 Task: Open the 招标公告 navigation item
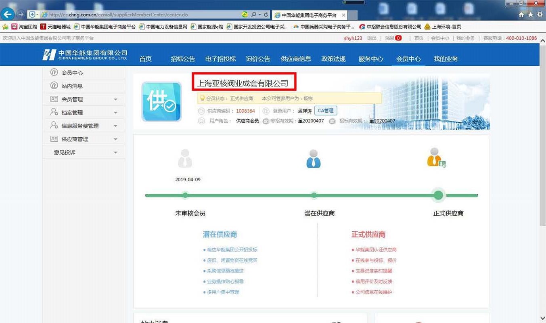(x=183, y=59)
